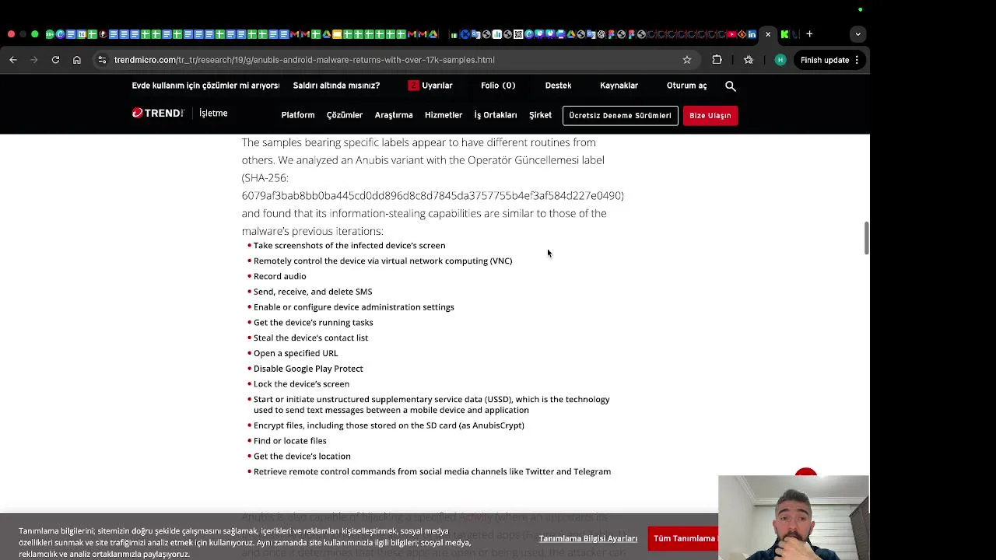Screen dimensions: 996x560
Task: Open Evde kullanım için çözümler link
Action: (x=205, y=86)
